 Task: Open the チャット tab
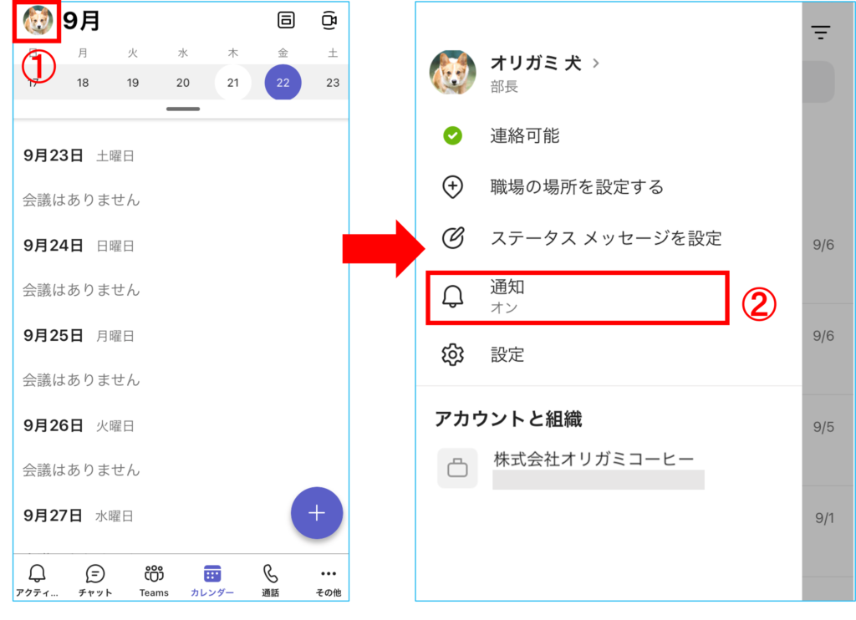pyautogui.click(x=95, y=580)
